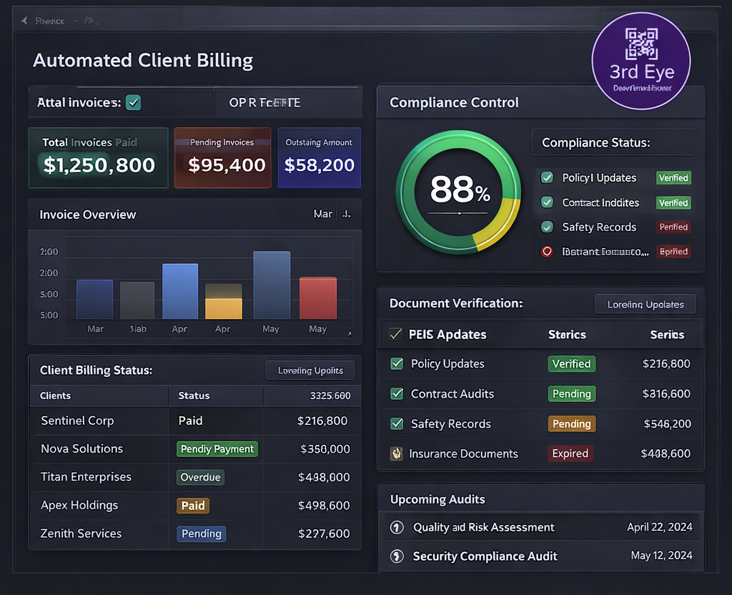Check the Safety Records checkbox in Document Verification
732x595 pixels.
[x=397, y=423]
